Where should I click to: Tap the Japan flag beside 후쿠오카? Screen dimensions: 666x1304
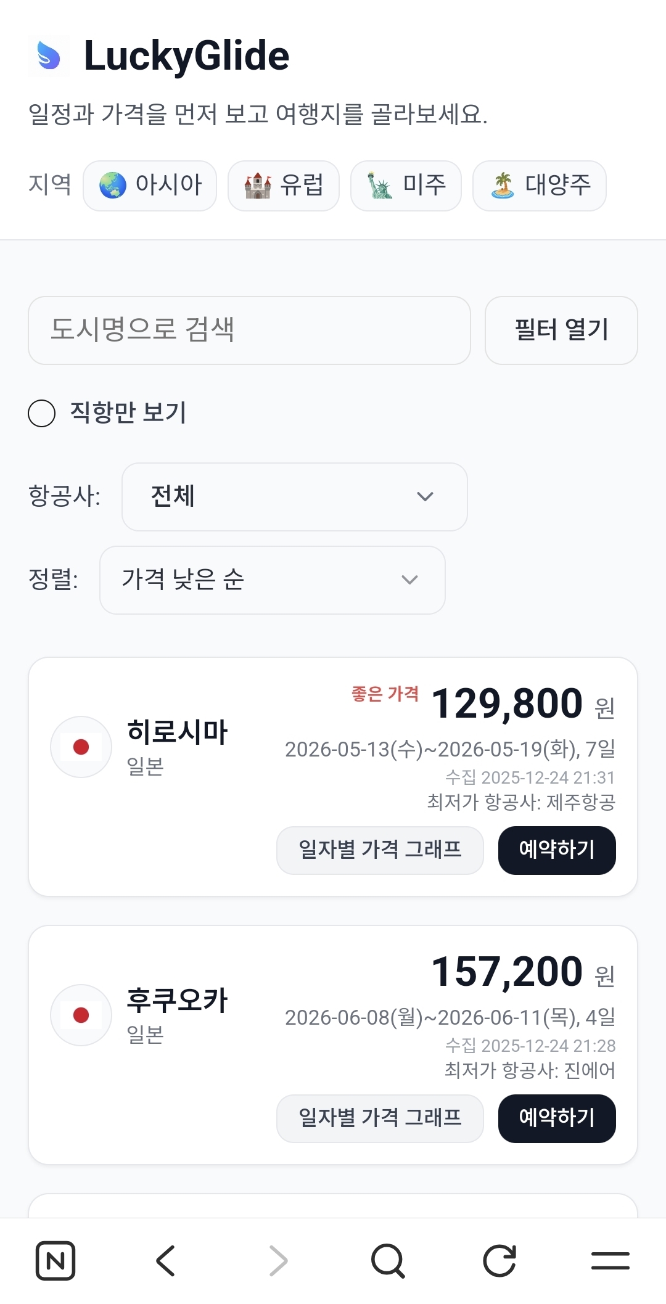[x=81, y=1015]
